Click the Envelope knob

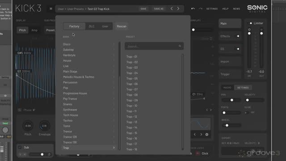pos(44,126)
